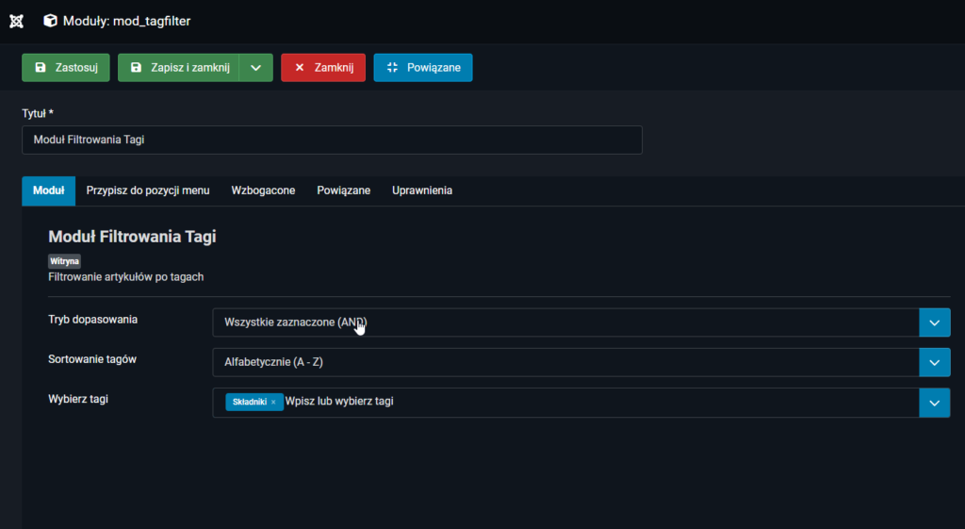Expand the Wybierz tagi dropdown arrow
965x529 pixels.
[934, 403]
